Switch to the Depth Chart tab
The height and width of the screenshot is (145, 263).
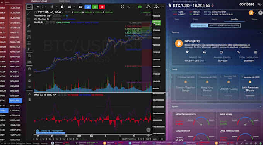[x=65, y=1]
